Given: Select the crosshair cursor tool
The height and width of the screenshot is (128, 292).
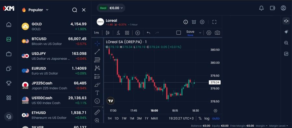Looking at the screenshot, I should coord(97,43).
